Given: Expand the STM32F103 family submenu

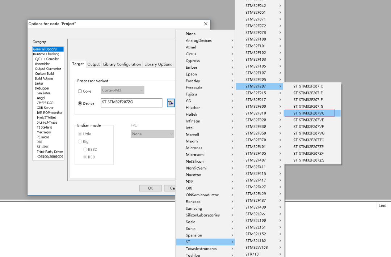Looking at the screenshot, I should [260, 60].
